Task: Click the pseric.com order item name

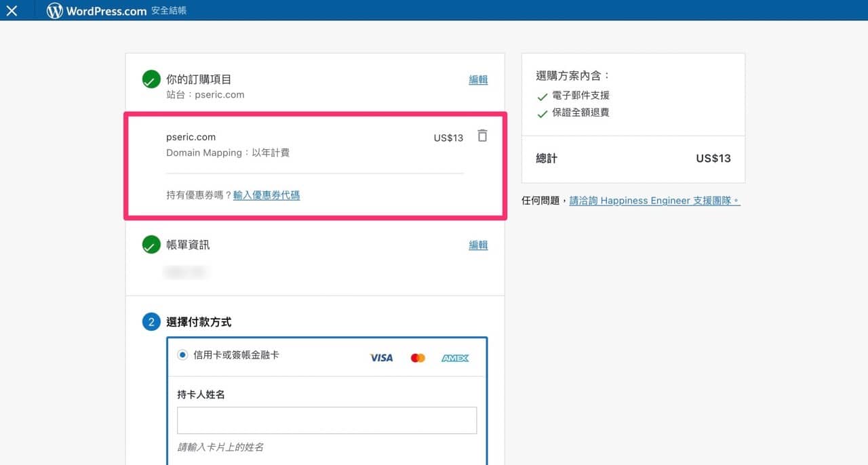Action: (191, 137)
